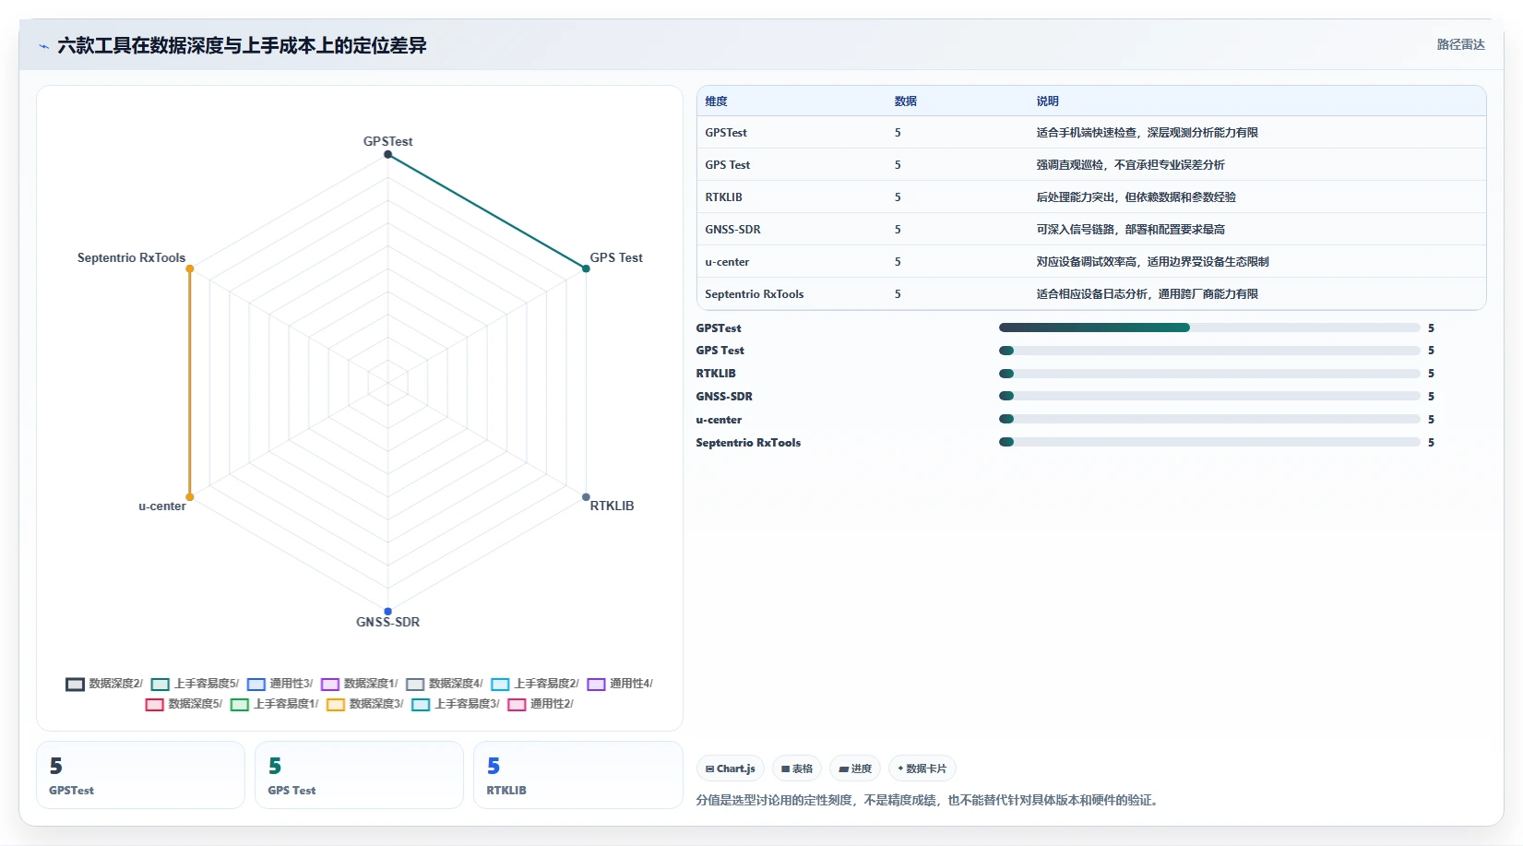Click the orange 数据深度3/ legend swatch
The image size is (1523, 846).
tap(336, 705)
